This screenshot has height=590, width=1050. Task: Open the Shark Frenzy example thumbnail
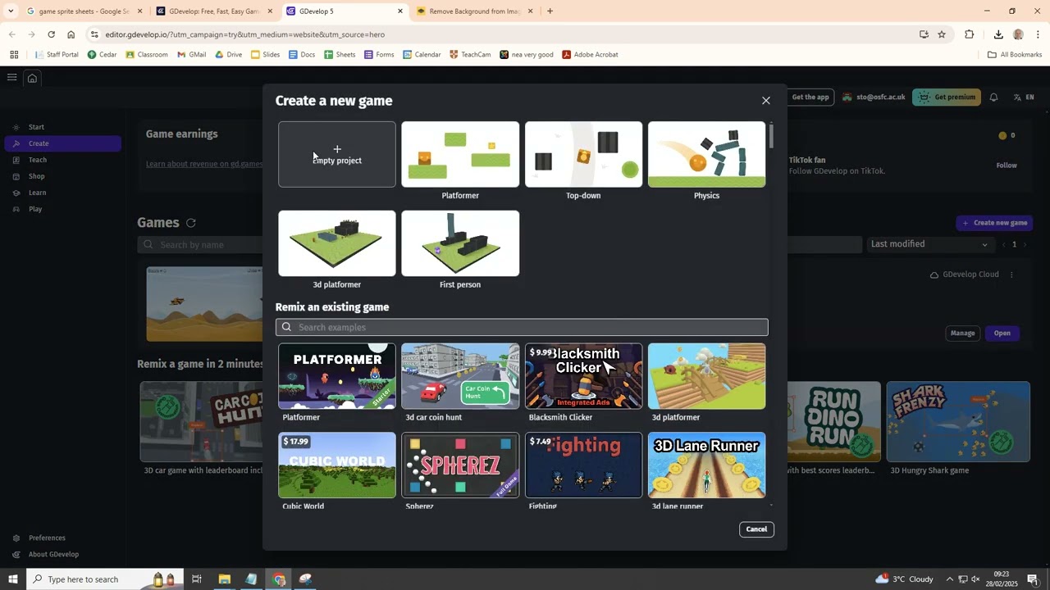point(958,422)
